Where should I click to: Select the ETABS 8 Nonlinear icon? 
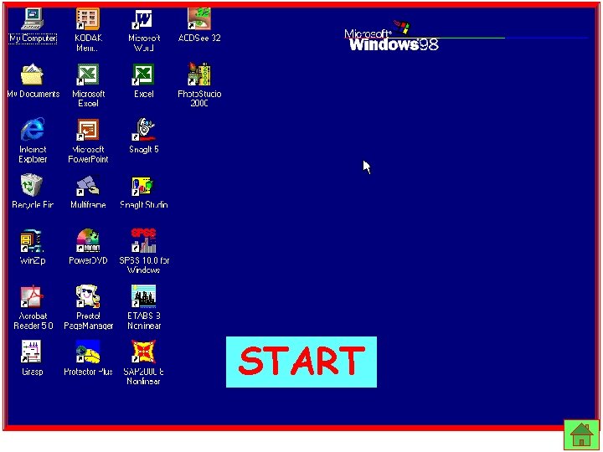pos(143,296)
